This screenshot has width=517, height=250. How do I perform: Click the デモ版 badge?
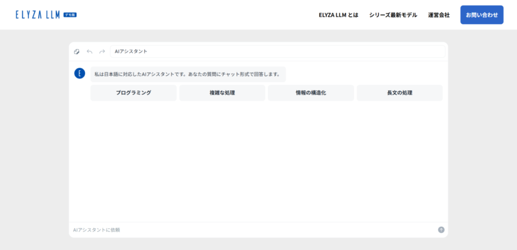point(70,15)
